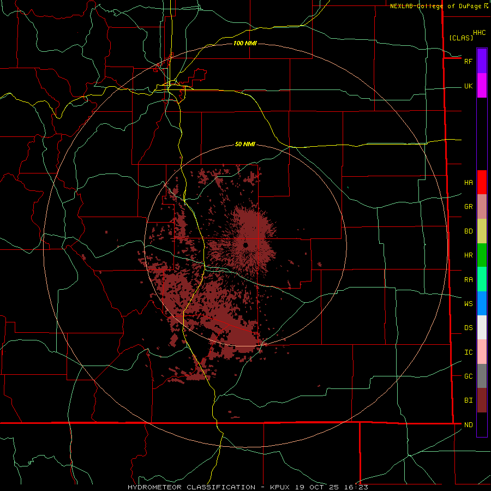Screen dimensions: 491x491
Task: Click the HHC product label
Action: [x=479, y=33]
